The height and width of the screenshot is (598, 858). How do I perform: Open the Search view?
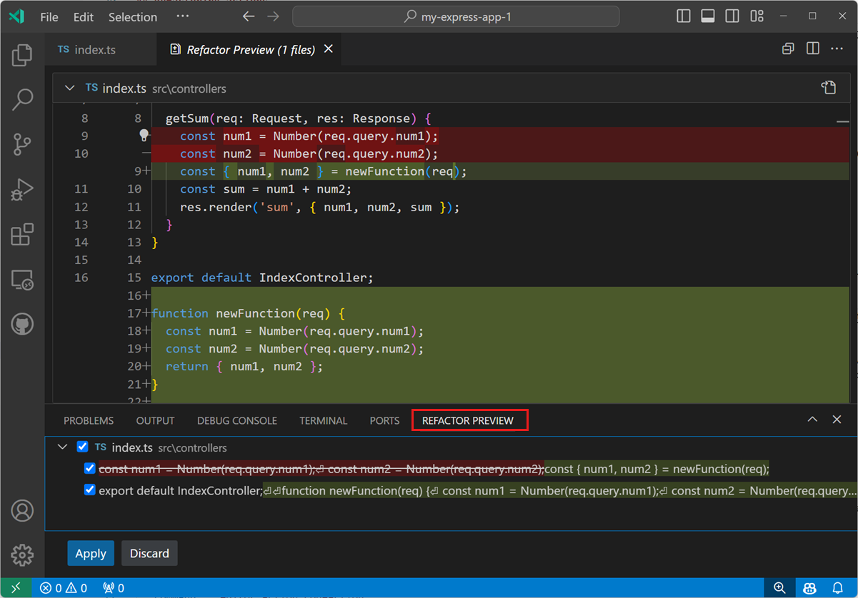point(21,99)
